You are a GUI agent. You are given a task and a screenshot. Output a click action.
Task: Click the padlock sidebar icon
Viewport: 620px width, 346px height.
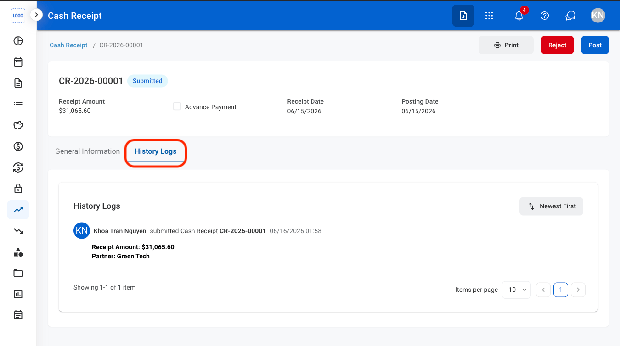18,189
